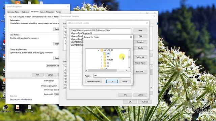Click Make New Folder button
This screenshot has width=216, height=121.
pyautogui.click(x=93, y=81)
